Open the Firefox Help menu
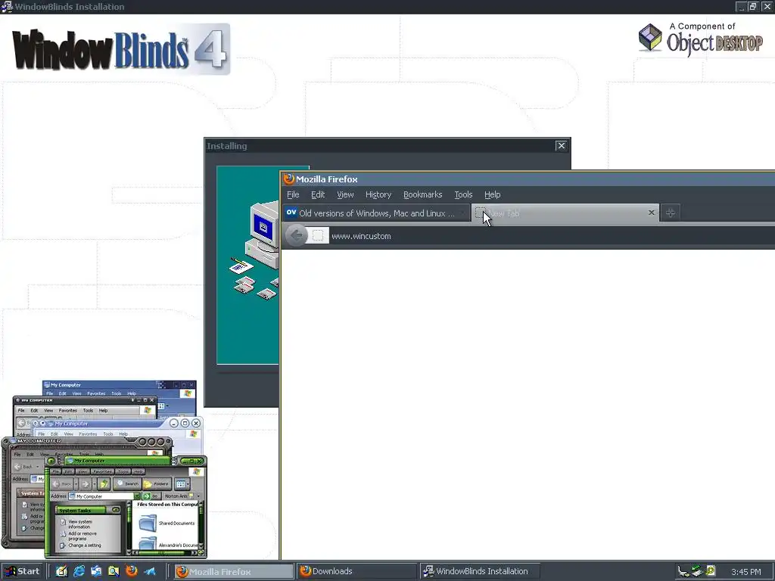 click(x=492, y=194)
